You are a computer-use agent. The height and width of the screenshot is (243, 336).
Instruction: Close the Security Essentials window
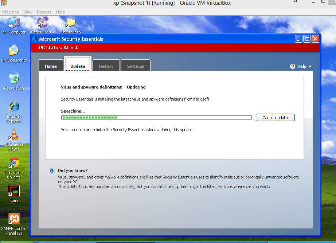click(x=316, y=39)
